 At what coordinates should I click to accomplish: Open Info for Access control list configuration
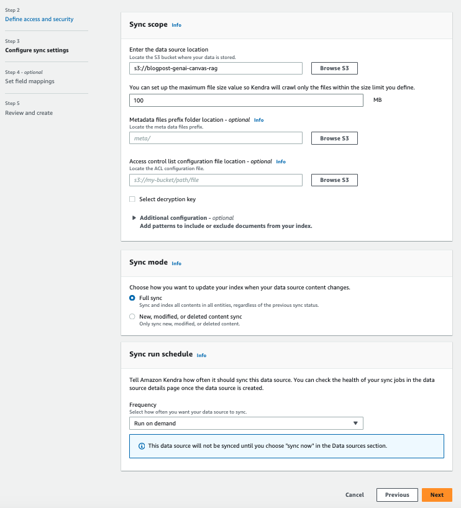coord(281,161)
